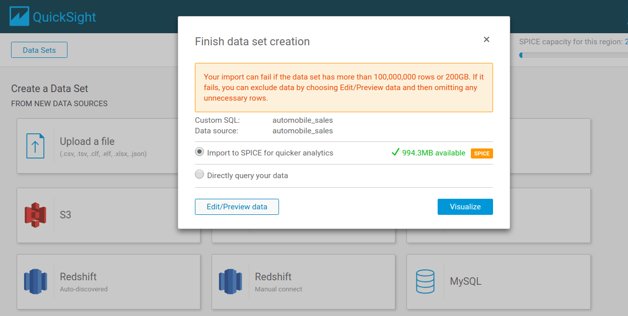Select the MySQL database icon

[x=426, y=282]
